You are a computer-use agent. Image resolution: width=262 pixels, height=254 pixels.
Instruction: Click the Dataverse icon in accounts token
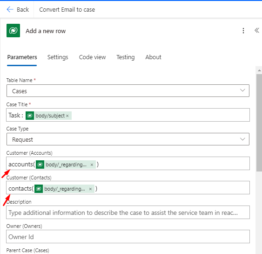[40, 165]
